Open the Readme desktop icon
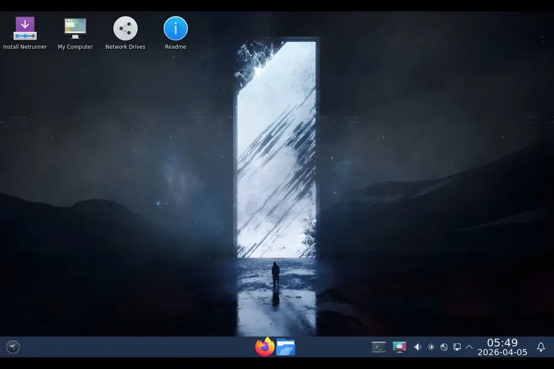 (175, 28)
